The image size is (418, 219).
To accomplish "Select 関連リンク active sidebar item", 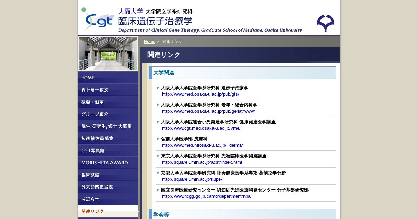I will (x=108, y=211).
